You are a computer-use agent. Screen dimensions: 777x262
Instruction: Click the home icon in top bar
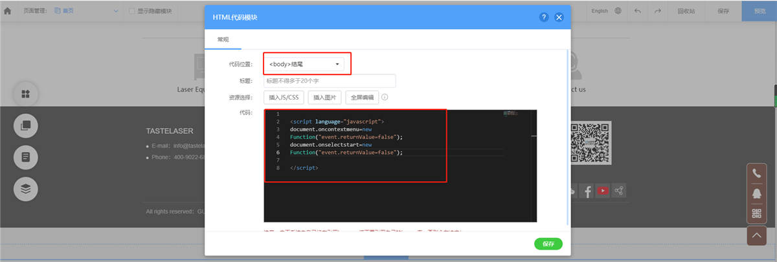7,10
